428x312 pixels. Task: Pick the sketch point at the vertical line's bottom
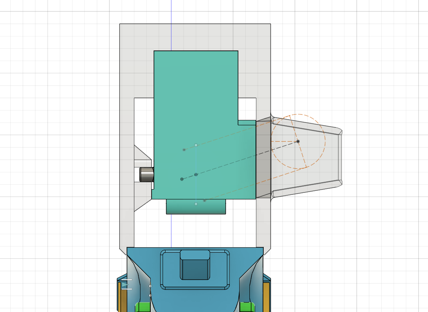tap(196, 204)
